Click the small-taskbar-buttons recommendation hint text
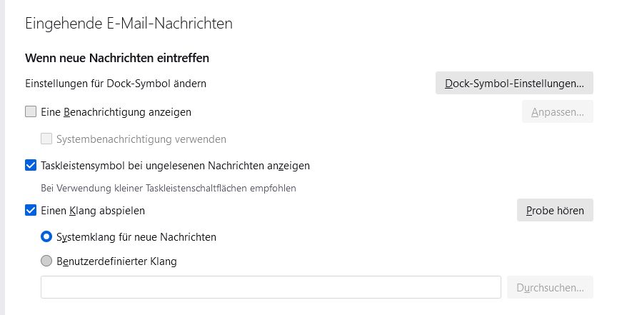The height and width of the screenshot is (315, 622). pyautogui.click(x=169, y=189)
